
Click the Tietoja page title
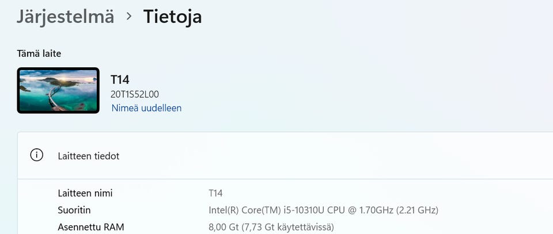(172, 16)
